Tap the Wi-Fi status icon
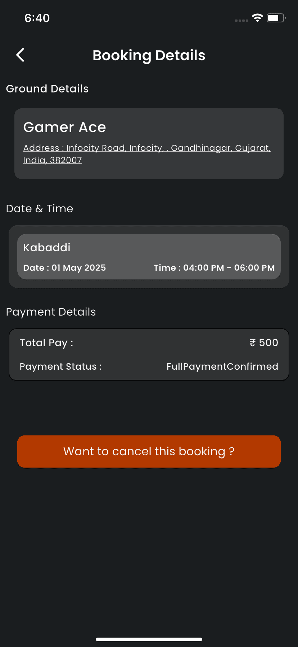298x647 pixels. (257, 18)
